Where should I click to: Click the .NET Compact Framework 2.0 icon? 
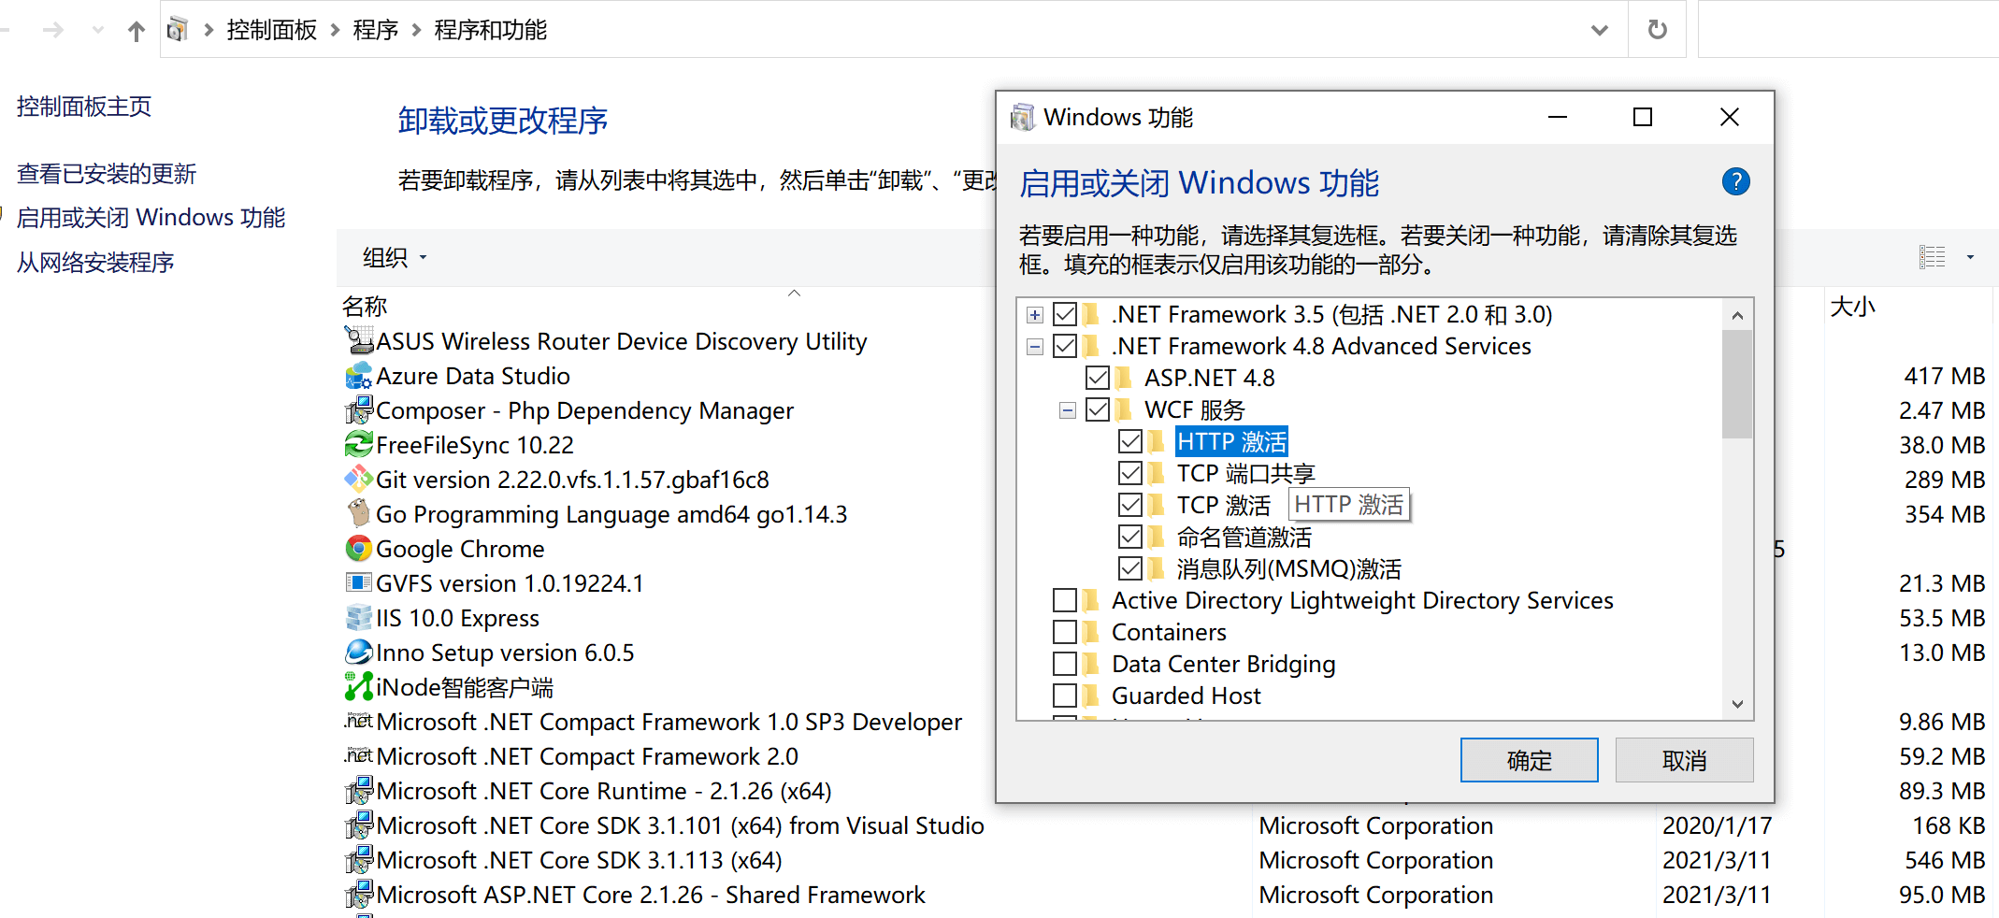(x=359, y=756)
